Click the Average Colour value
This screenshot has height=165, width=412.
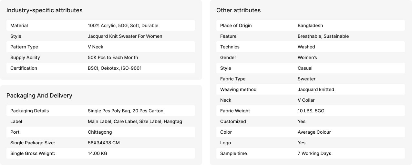click(x=314, y=132)
